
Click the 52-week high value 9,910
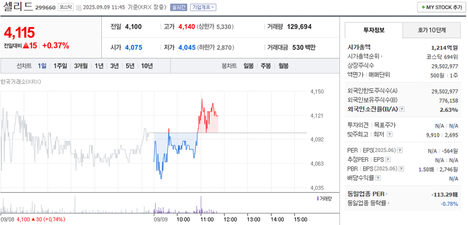click(x=433, y=135)
